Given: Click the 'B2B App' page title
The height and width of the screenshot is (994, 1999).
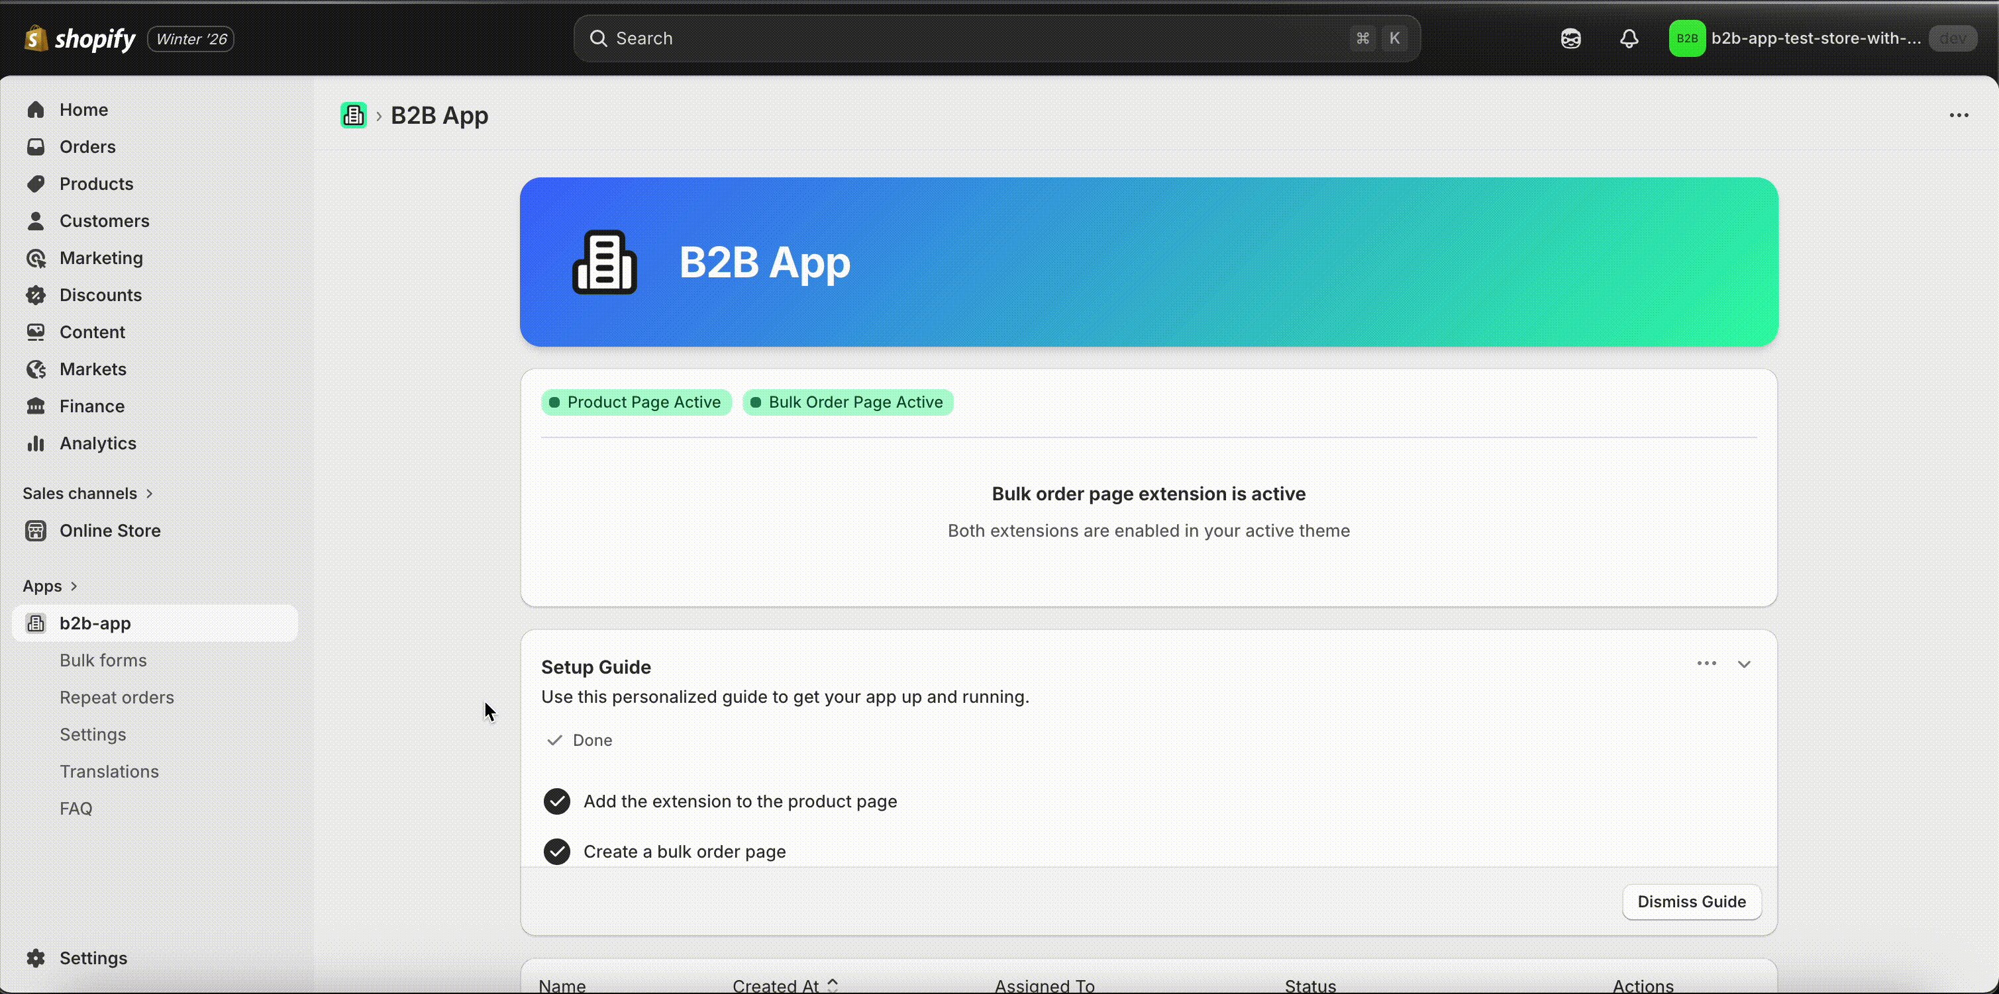Looking at the screenshot, I should coord(439,116).
